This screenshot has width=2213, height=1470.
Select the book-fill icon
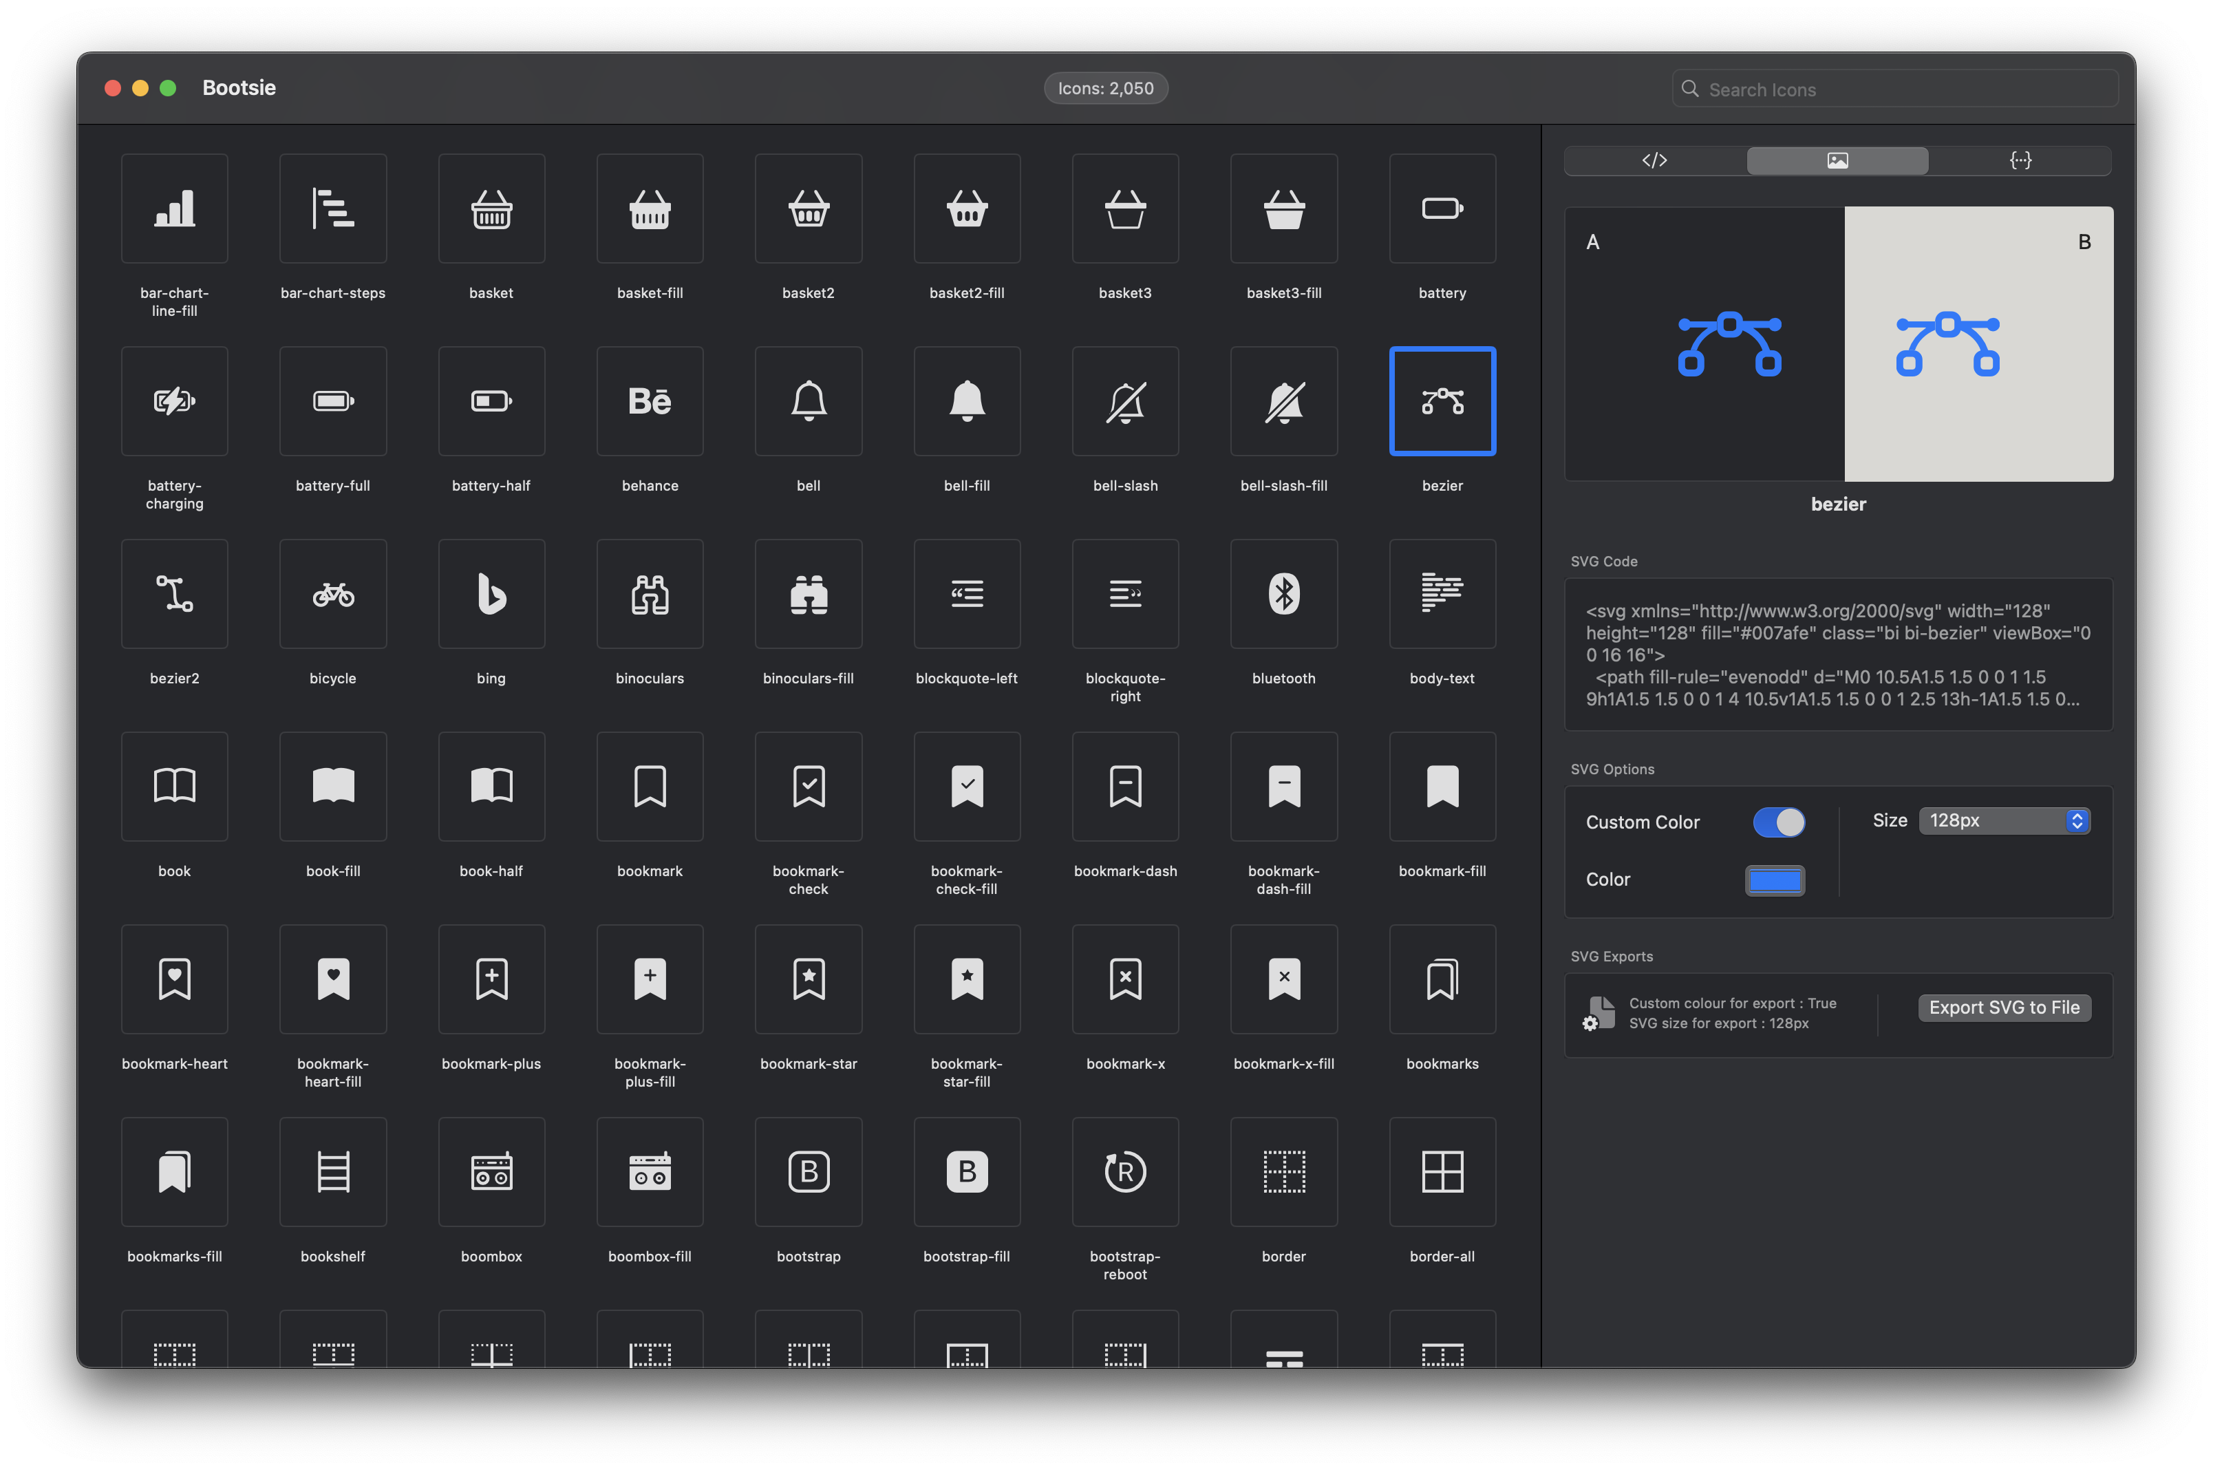point(333,787)
